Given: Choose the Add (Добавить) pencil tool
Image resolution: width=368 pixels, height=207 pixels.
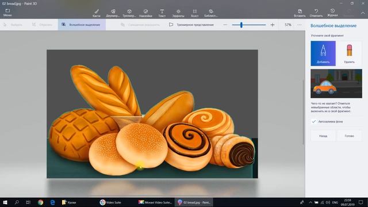Looking at the screenshot, I should point(323,53).
